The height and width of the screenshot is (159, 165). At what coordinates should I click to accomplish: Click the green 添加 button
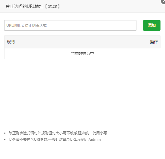152,25
